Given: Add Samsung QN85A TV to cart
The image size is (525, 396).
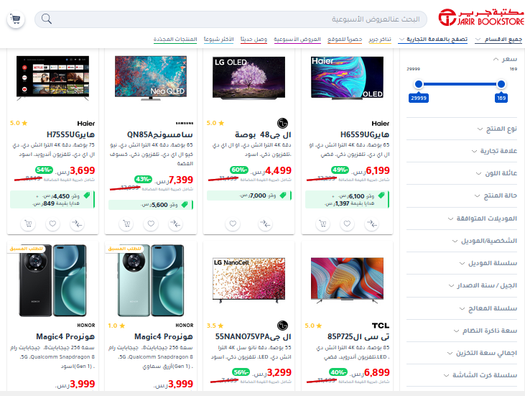Looking at the screenshot, I should coord(126,224).
